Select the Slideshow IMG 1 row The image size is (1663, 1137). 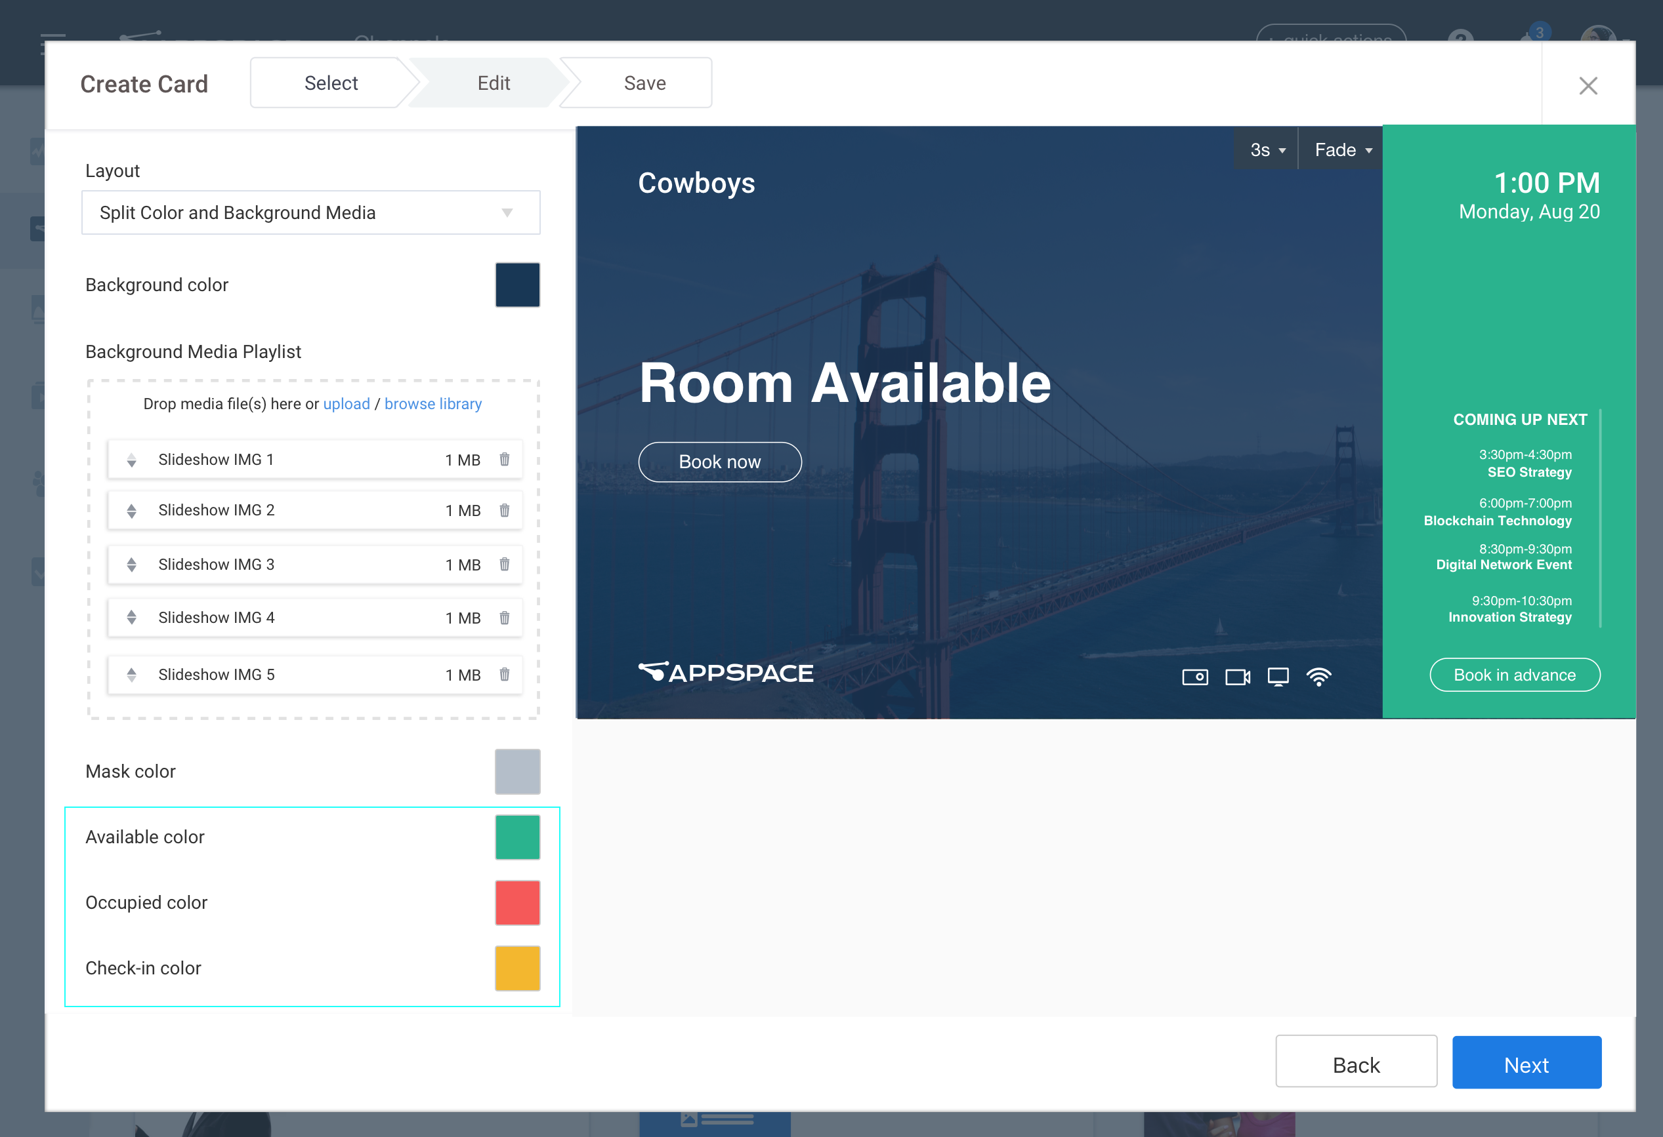pos(314,459)
